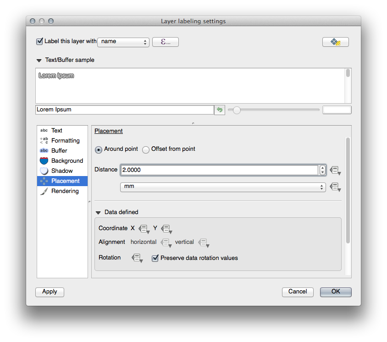Uncheck Label this layer with
Screen dimensions: 387x342
point(39,41)
